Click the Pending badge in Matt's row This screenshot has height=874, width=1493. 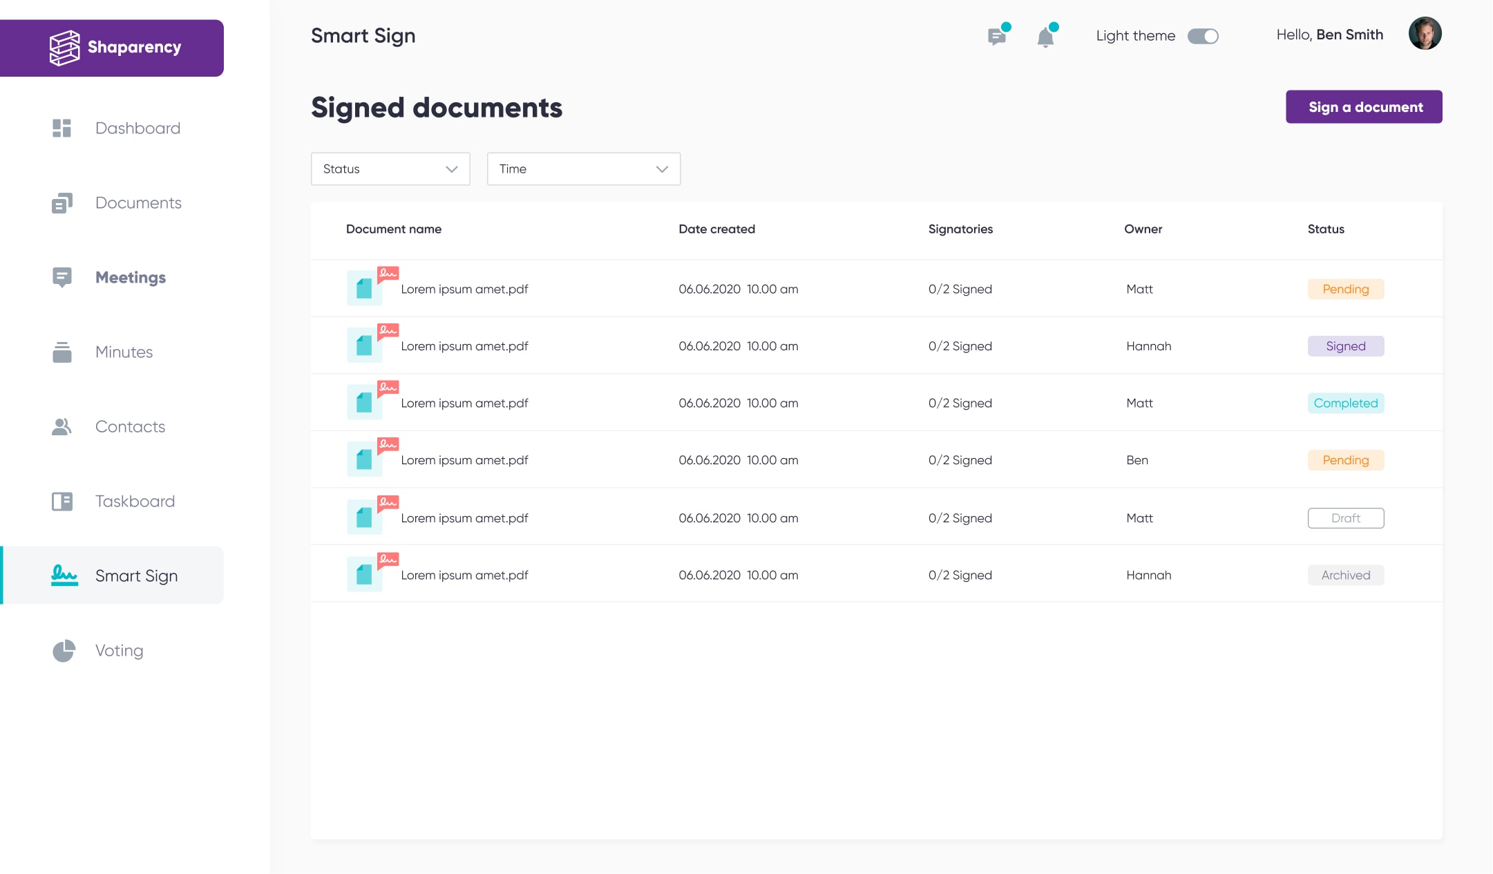coord(1345,289)
